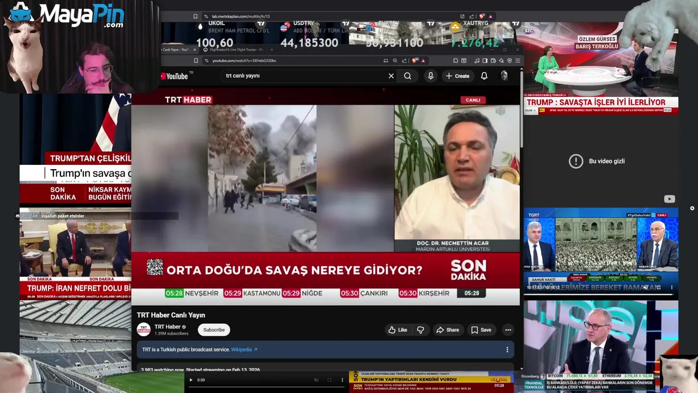Open Brave Leo AI sparkle icon

(x=501, y=61)
